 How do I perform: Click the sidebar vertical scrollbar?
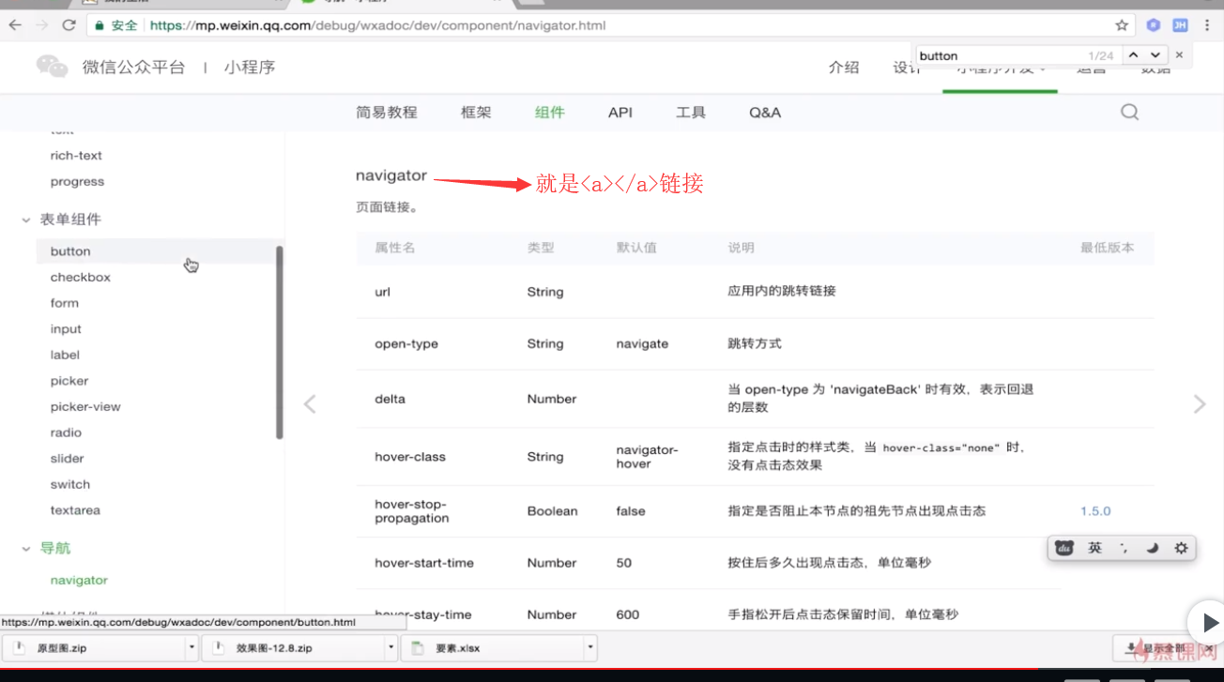point(279,341)
